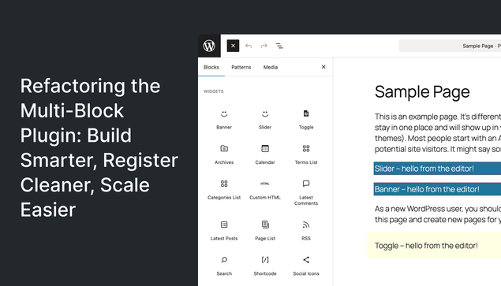Screen dimensions: 501x286
Task: Add the Calendar block
Action: [x=265, y=154]
